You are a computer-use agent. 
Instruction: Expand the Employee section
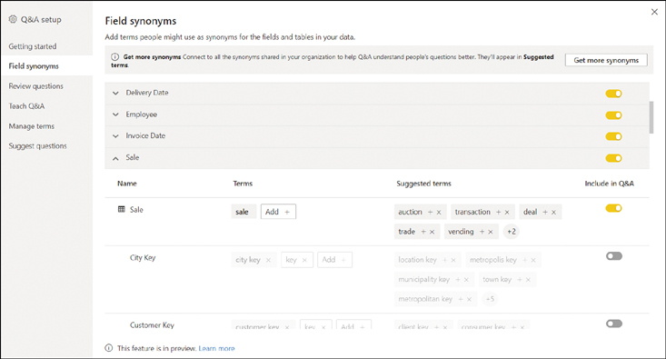(x=115, y=115)
